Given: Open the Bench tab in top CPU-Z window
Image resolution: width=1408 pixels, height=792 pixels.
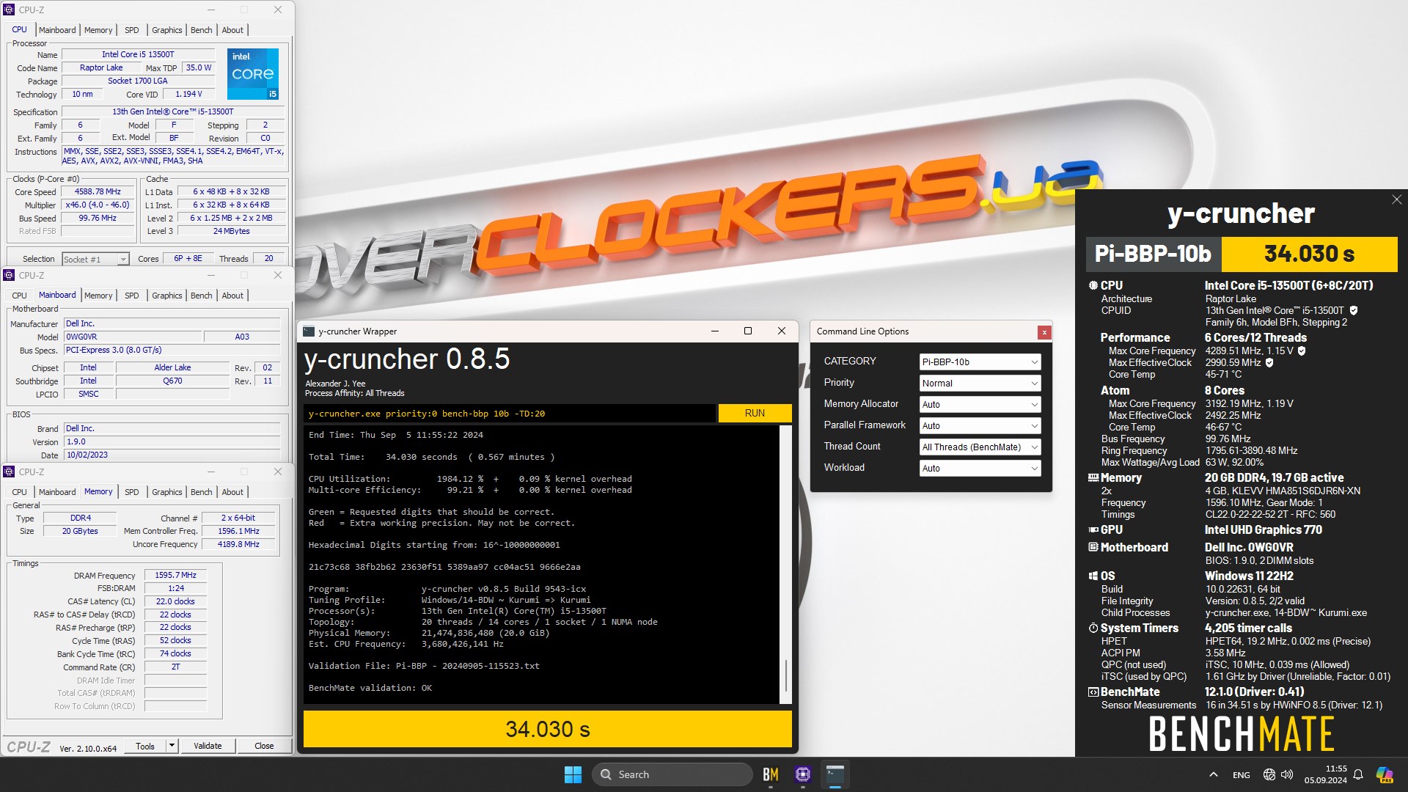Looking at the screenshot, I should pos(201,30).
